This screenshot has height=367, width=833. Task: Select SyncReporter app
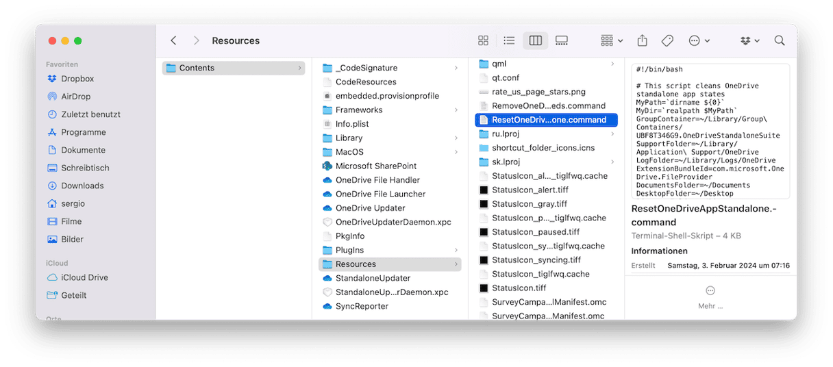[x=362, y=306]
